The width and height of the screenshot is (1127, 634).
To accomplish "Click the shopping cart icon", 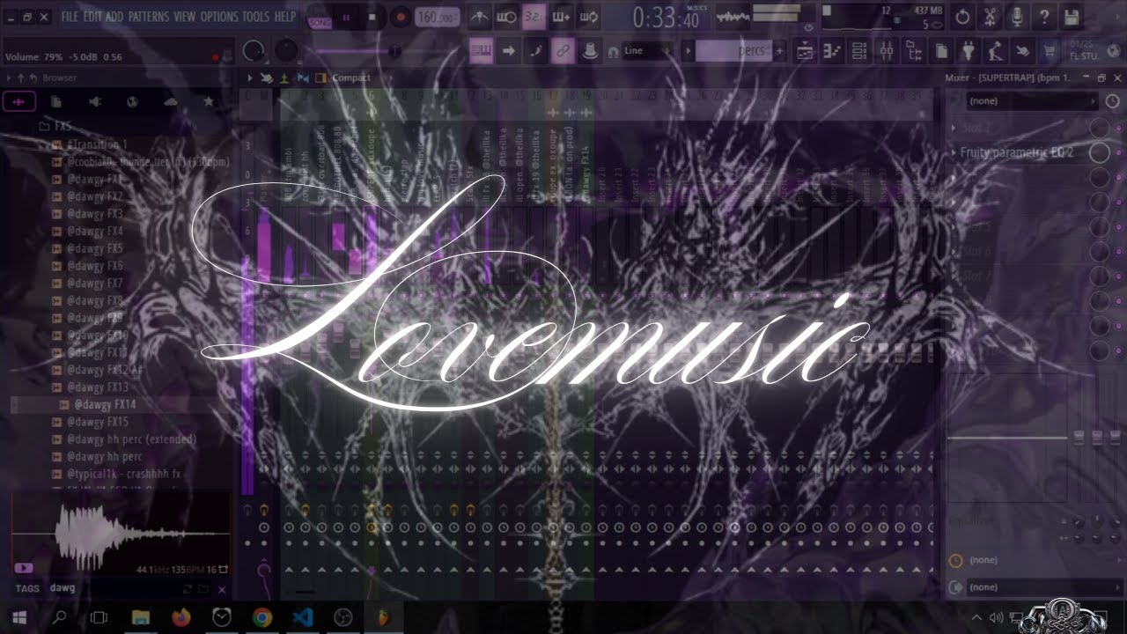I will pos(1050,51).
